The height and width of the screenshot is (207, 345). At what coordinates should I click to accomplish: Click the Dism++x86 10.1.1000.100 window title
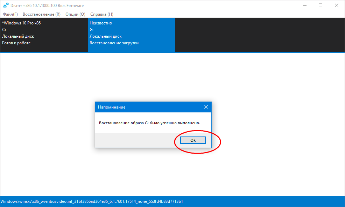[47, 6]
